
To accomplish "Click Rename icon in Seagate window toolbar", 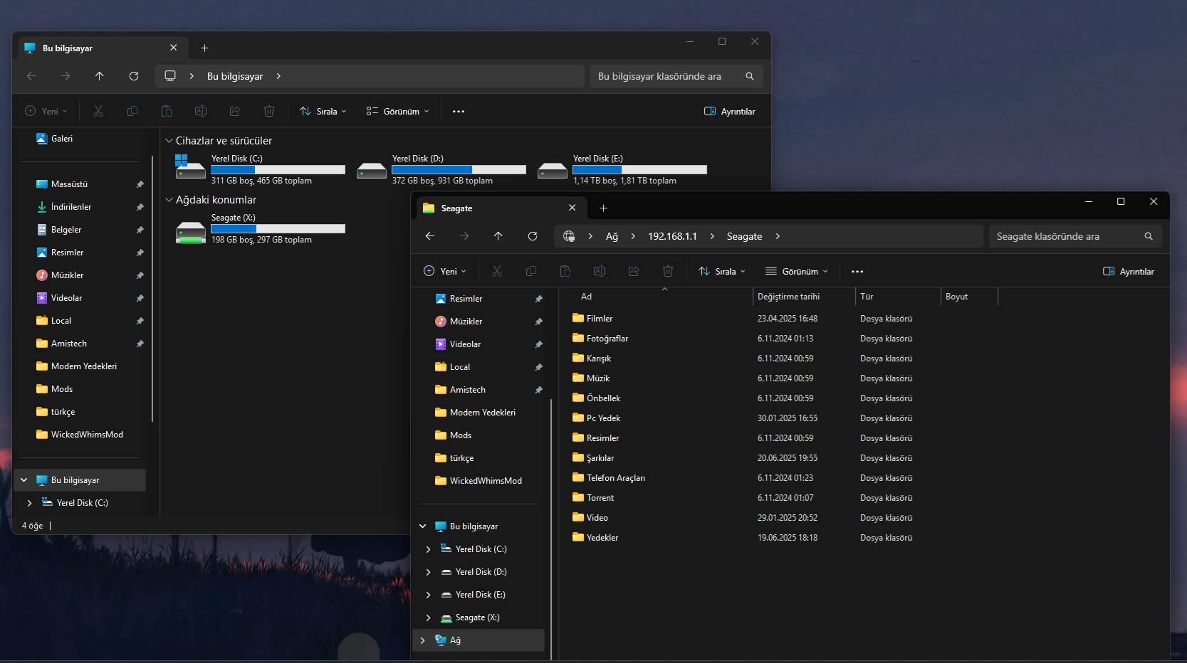I will pos(600,271).
